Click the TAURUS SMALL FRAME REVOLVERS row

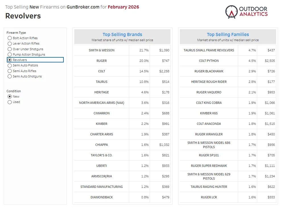click(209, 50)
